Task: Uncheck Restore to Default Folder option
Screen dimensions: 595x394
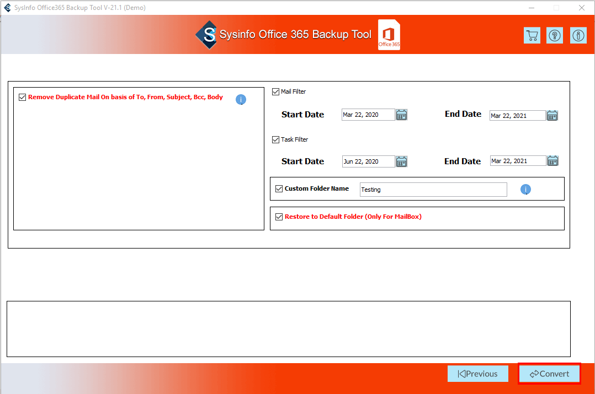Action: pyautogui.click(x=279, y=217)
